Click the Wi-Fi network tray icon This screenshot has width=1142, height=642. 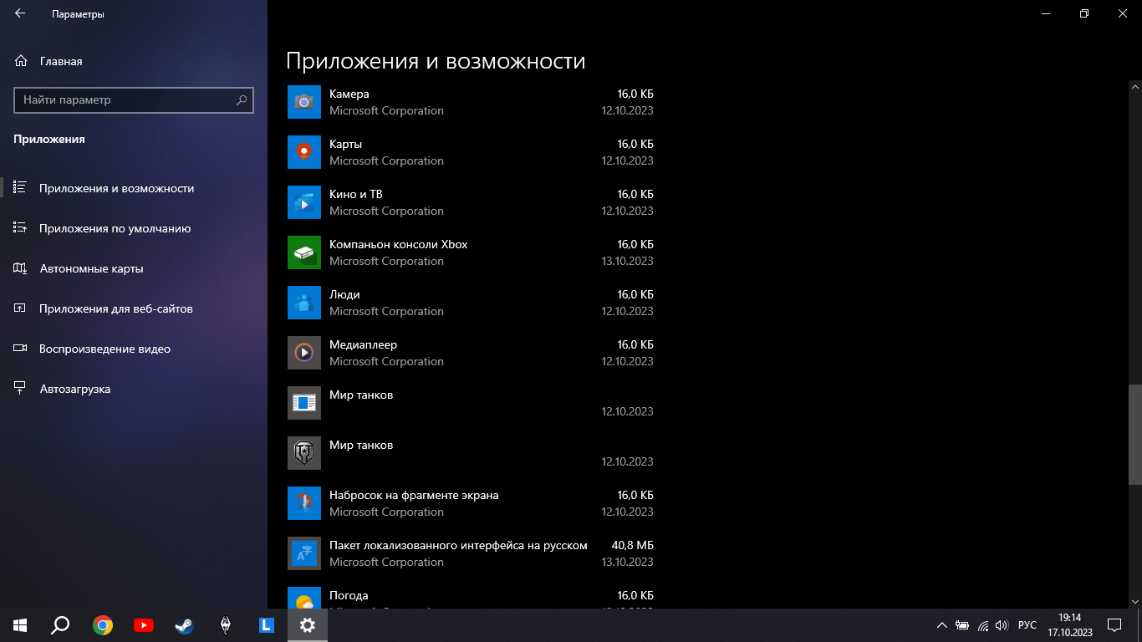click(x=983, y=624)
